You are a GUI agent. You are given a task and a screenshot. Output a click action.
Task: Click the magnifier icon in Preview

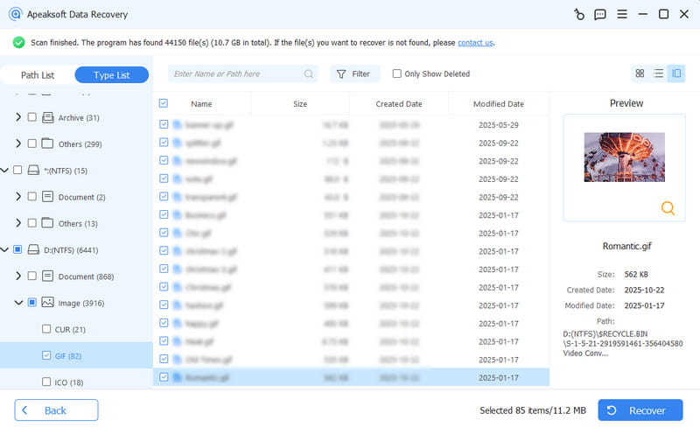[668, 207]
